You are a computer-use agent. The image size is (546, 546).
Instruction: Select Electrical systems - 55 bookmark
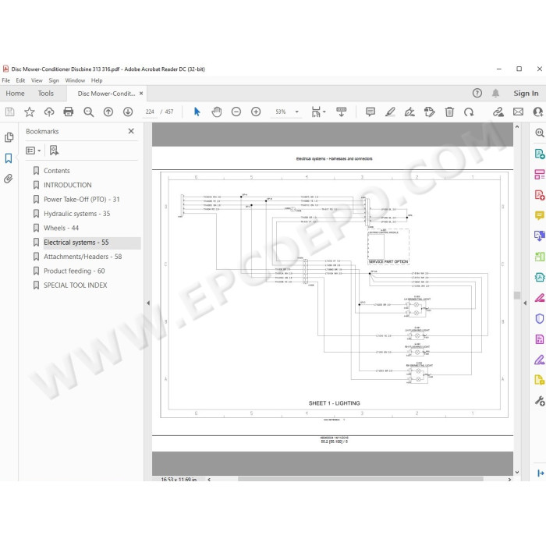point(76,243)
